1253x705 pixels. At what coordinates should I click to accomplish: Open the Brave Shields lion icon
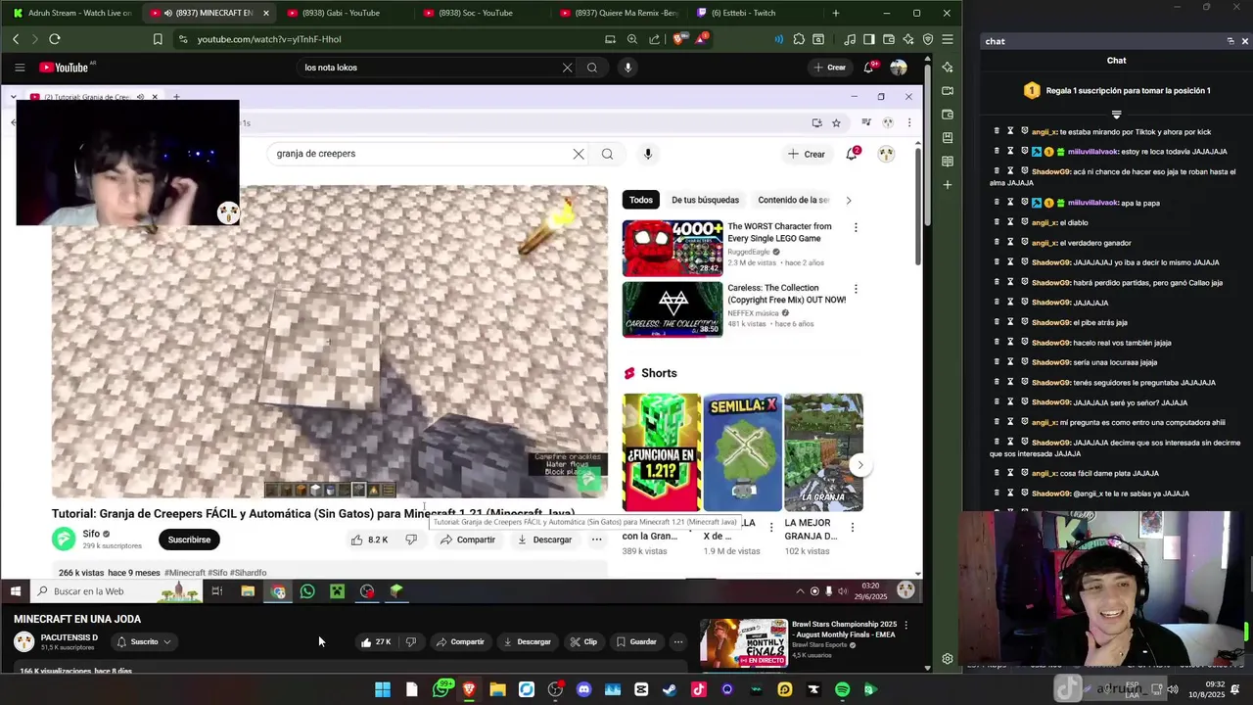(678, 39)
